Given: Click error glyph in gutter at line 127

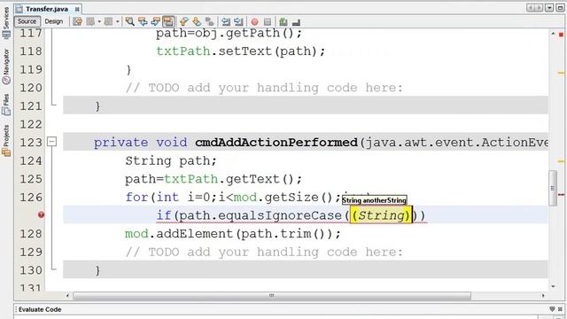Looking at the screenshot, I should click(x=42, y=214).
